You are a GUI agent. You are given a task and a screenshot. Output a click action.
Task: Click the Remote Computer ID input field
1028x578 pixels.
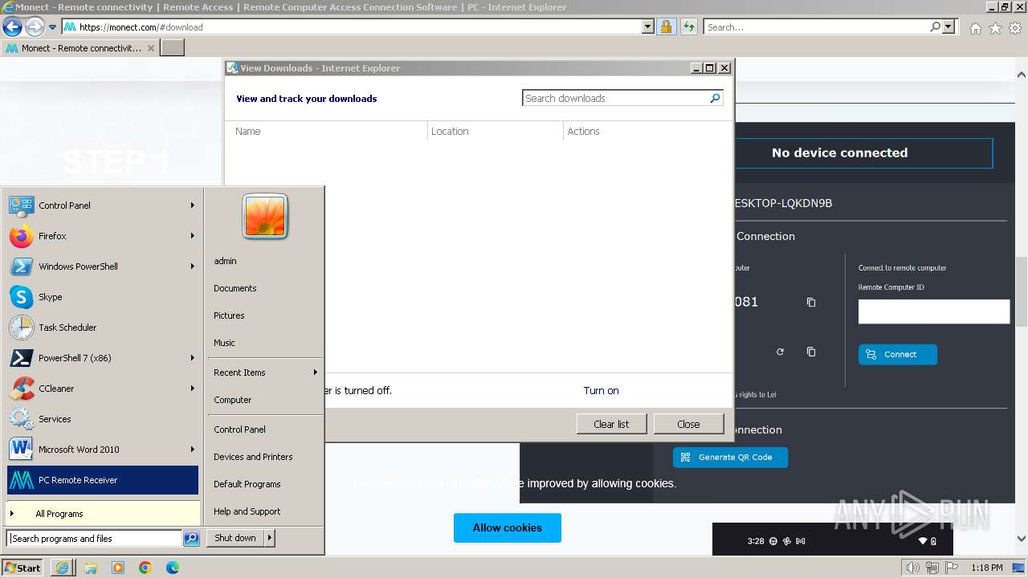(x=934, y=311)
